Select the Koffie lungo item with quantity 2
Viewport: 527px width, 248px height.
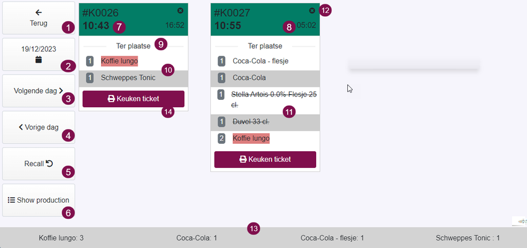[265, 138]
